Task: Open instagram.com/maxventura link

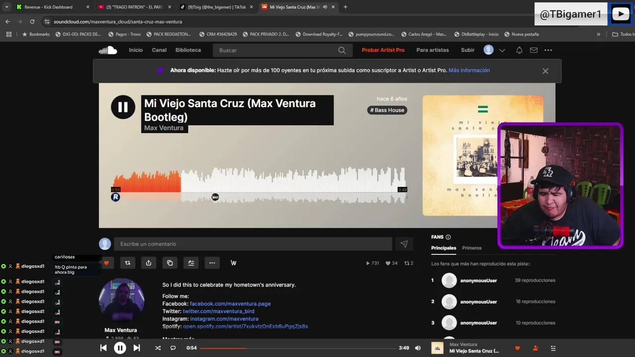Action: [x=224, y=319]
